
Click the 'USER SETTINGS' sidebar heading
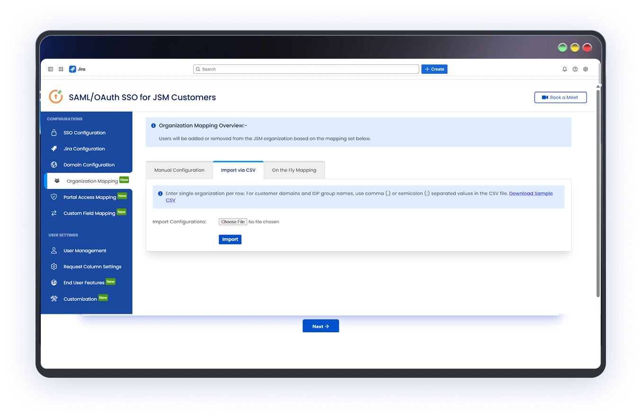63,235
